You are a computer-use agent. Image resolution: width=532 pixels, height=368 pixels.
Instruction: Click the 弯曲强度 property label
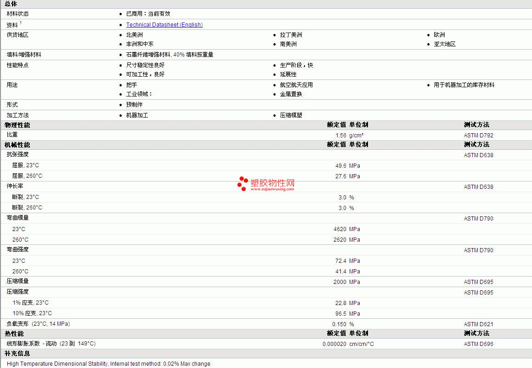point(17,249)
